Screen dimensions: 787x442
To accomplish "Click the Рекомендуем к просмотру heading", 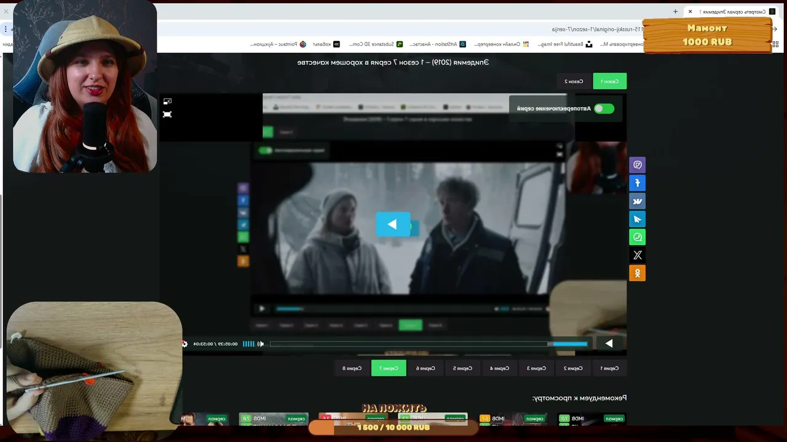I will pyautogui.click(x=579, y=398).
